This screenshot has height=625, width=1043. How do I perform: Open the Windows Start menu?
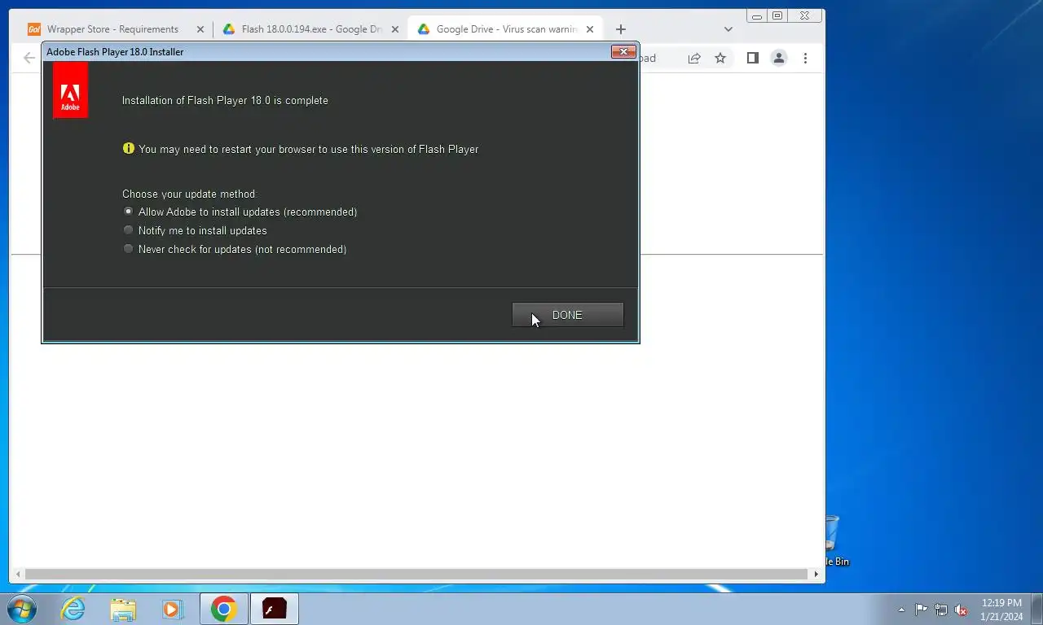[22, 609]
